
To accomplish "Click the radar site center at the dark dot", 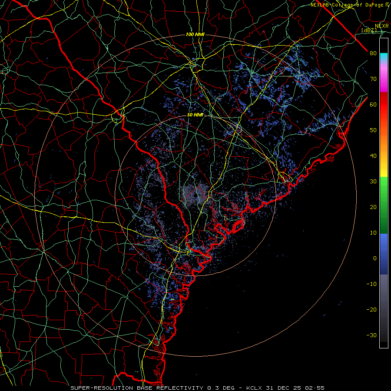I will pyautogui.click(x=195, y=196).
